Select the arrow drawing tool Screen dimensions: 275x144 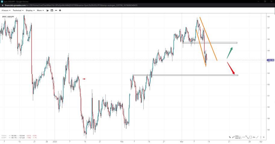(x=230, y=137)
